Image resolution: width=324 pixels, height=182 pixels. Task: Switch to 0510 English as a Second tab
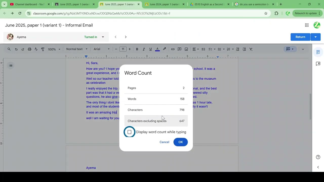210,4
